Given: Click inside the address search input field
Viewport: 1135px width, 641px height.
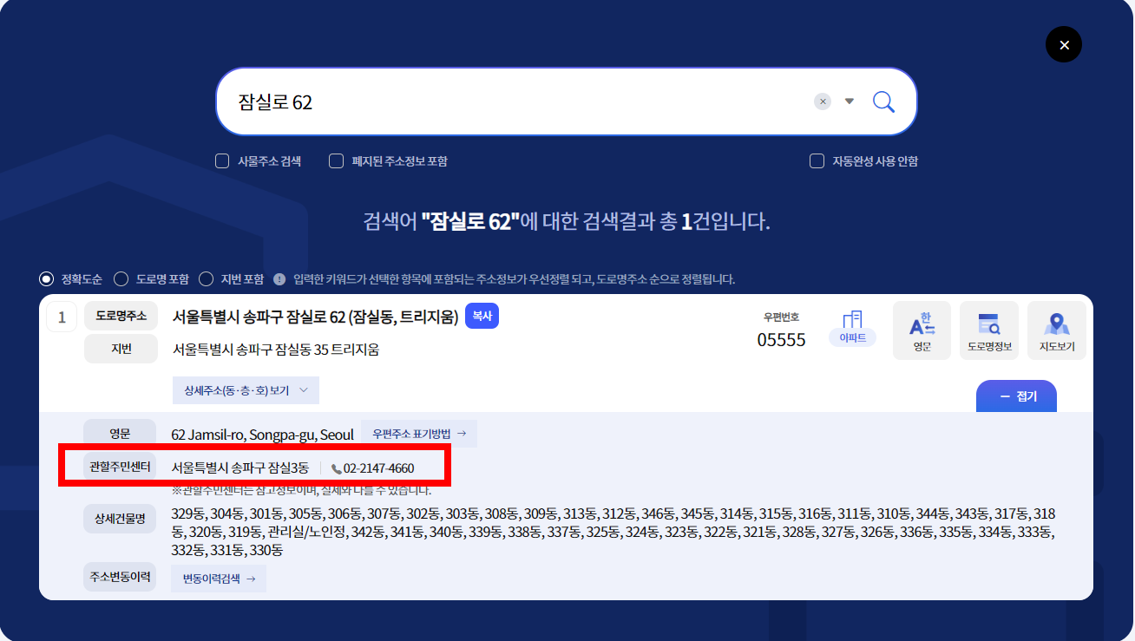Looking at the screenshot, I should (521, 101).
